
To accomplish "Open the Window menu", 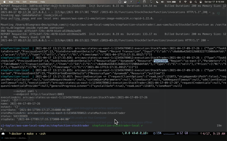I will pyautogui.click(x=33, y=2).
